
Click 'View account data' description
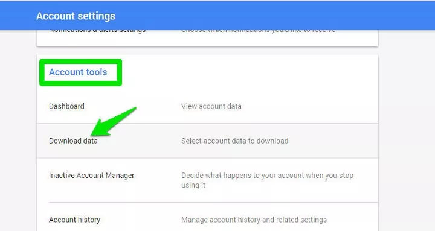point(211,106)
